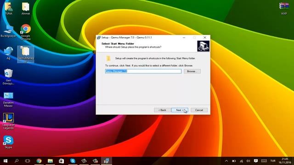Launch the Skype desktop shortcut
This screenshot has width=294, height=165.
8,142
